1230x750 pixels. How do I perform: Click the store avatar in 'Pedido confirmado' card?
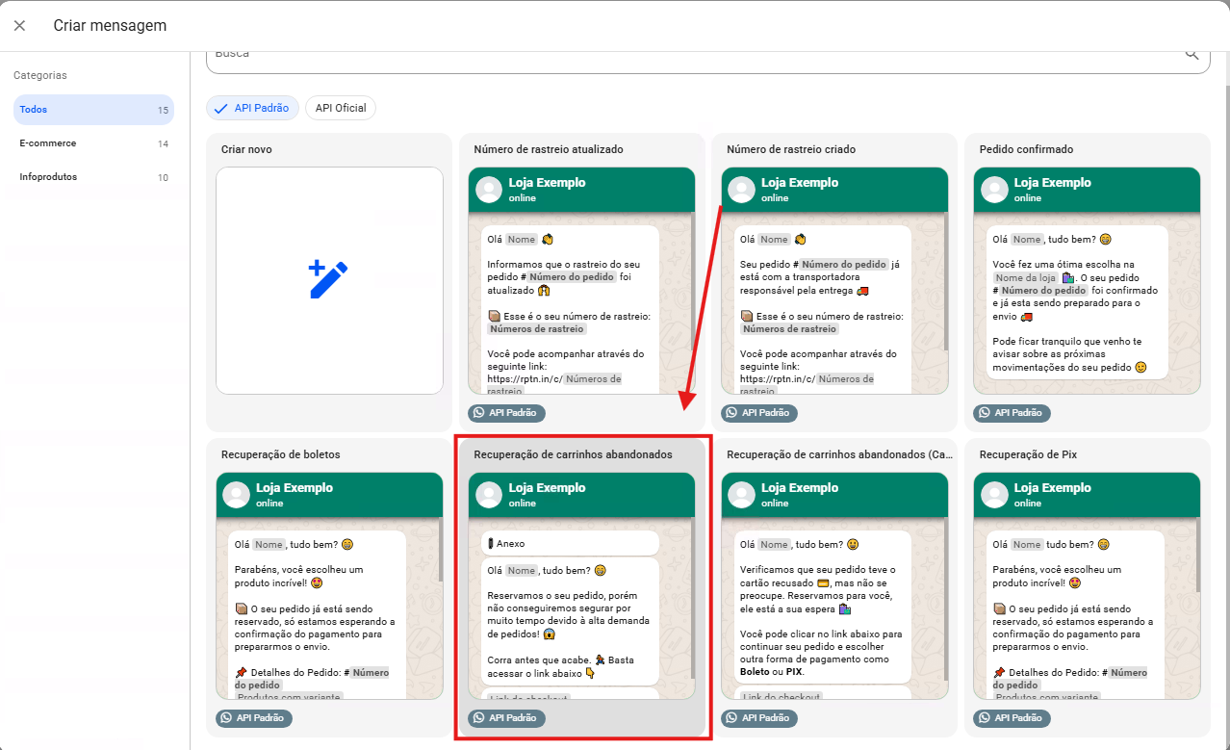click(x=995, y=190)
